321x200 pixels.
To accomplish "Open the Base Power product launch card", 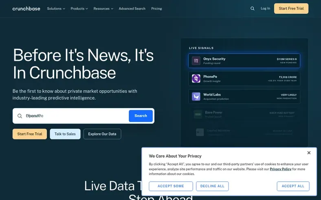I will pos(244,114).
